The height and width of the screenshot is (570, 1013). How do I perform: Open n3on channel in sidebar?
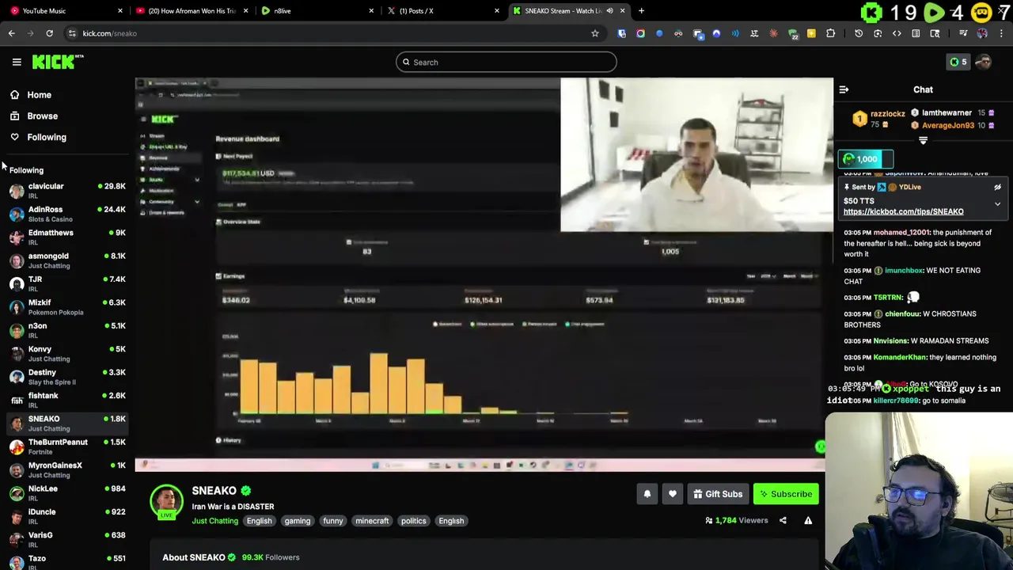(x=67, y=329)
